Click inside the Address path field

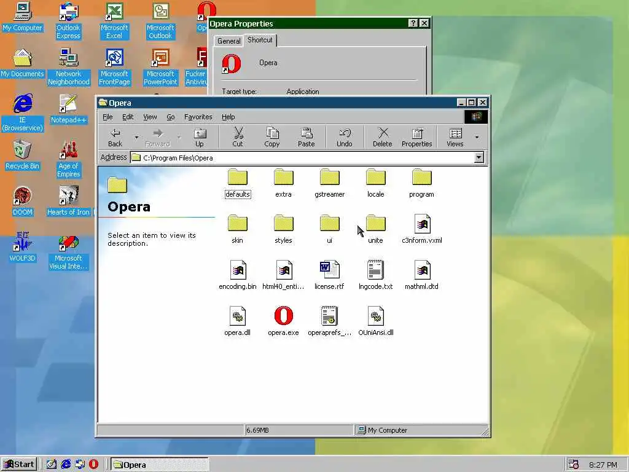pyautogui.click(x=302, y=158)
